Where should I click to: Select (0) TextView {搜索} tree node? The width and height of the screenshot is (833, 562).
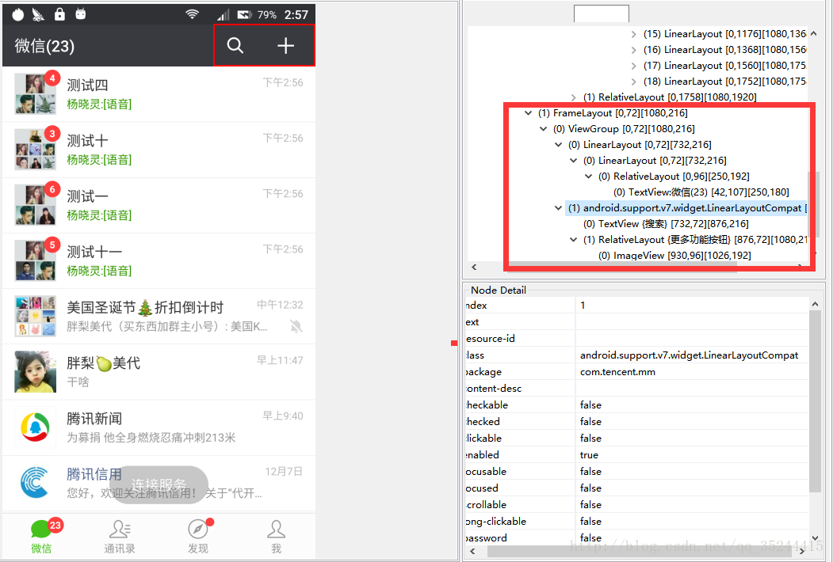click(667, 224)
